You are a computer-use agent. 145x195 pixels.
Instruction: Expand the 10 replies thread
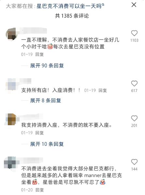(x=47, y=144)
